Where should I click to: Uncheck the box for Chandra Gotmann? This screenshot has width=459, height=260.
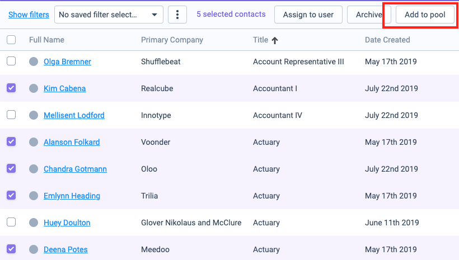(11, 168)
